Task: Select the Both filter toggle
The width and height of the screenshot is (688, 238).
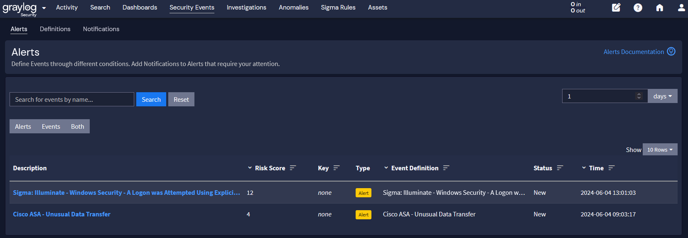Action: [x=77, y=127]
